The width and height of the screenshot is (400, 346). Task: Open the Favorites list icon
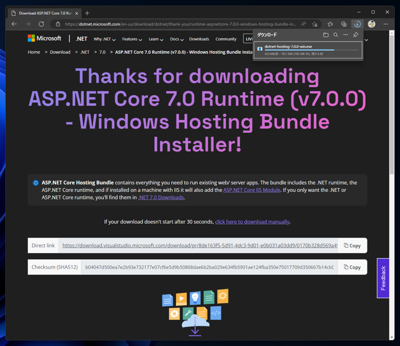[x=330, y=24]
